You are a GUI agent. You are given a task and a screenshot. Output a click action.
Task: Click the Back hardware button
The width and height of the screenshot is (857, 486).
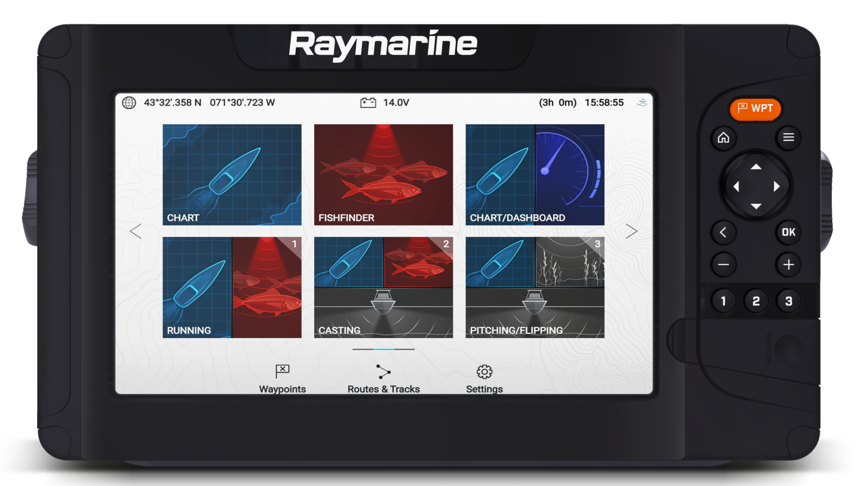click(723, 232)
